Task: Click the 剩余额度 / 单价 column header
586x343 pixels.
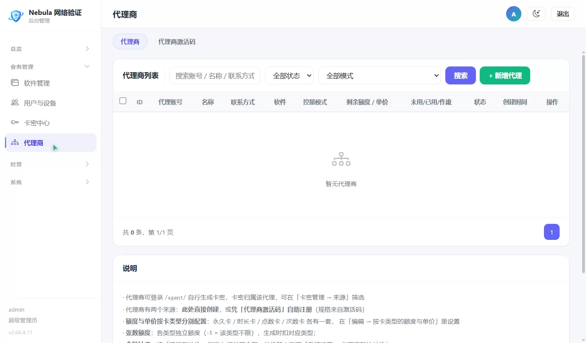Action: [367, 102]
